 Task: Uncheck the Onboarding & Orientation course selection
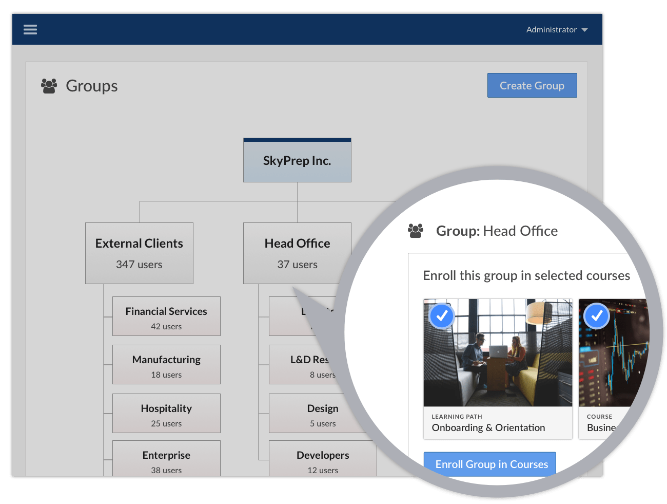[x=442, y=316]
